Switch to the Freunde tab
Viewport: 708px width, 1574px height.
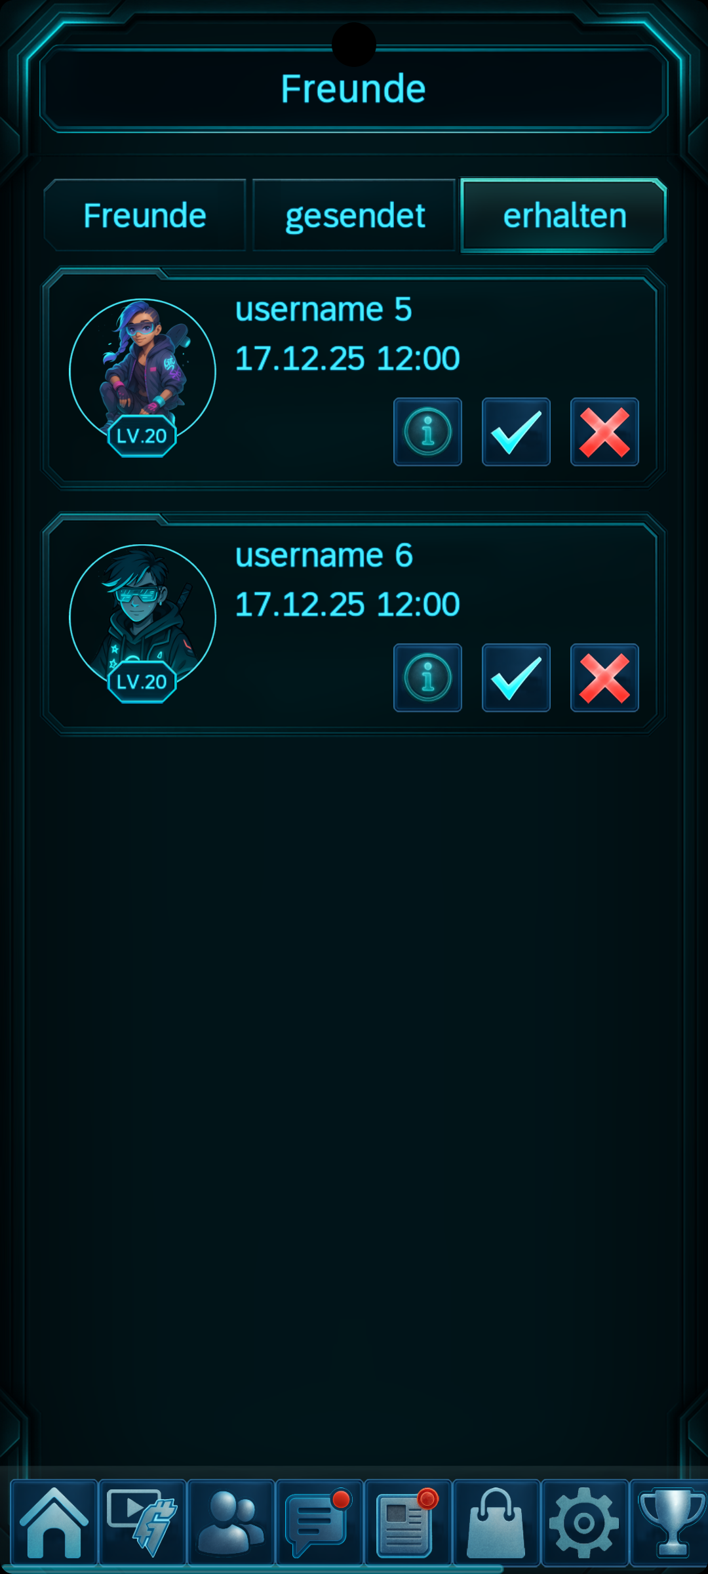point(145,216)
